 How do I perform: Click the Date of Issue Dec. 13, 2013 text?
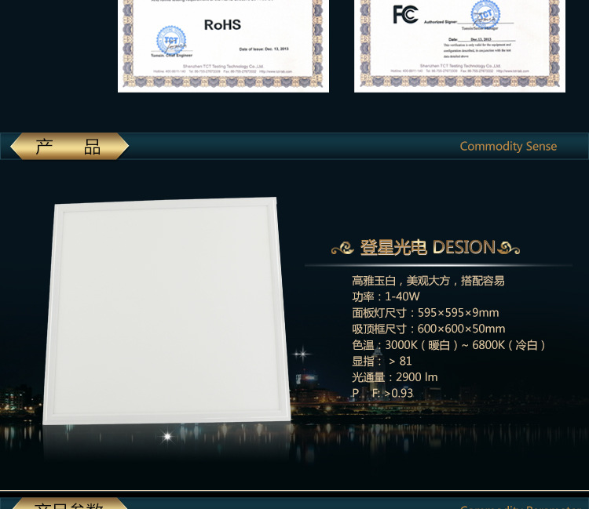click(x=264, y=49)
